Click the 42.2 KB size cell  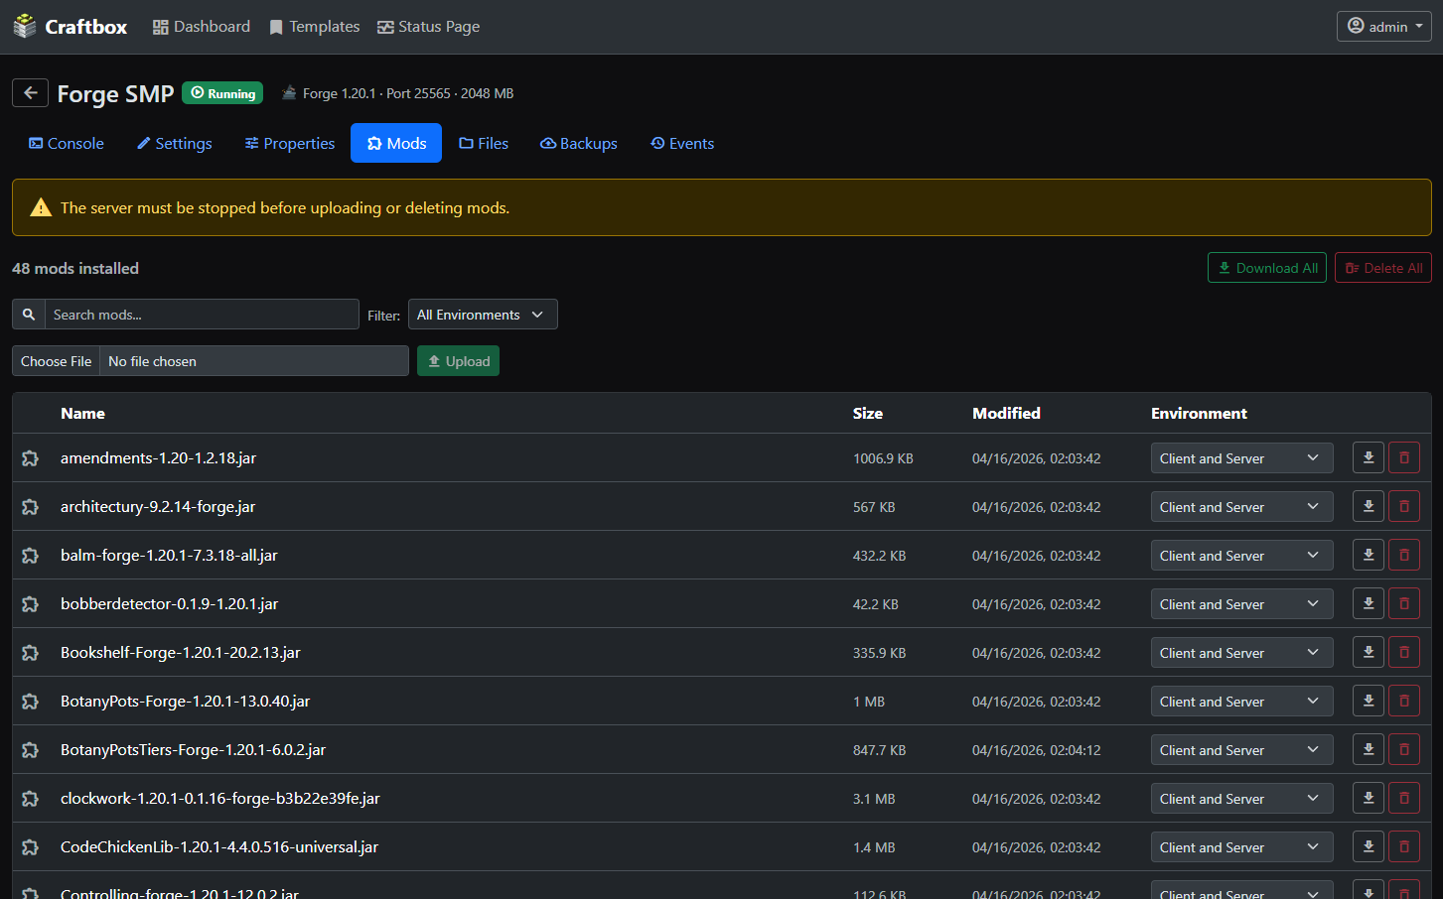875,604
